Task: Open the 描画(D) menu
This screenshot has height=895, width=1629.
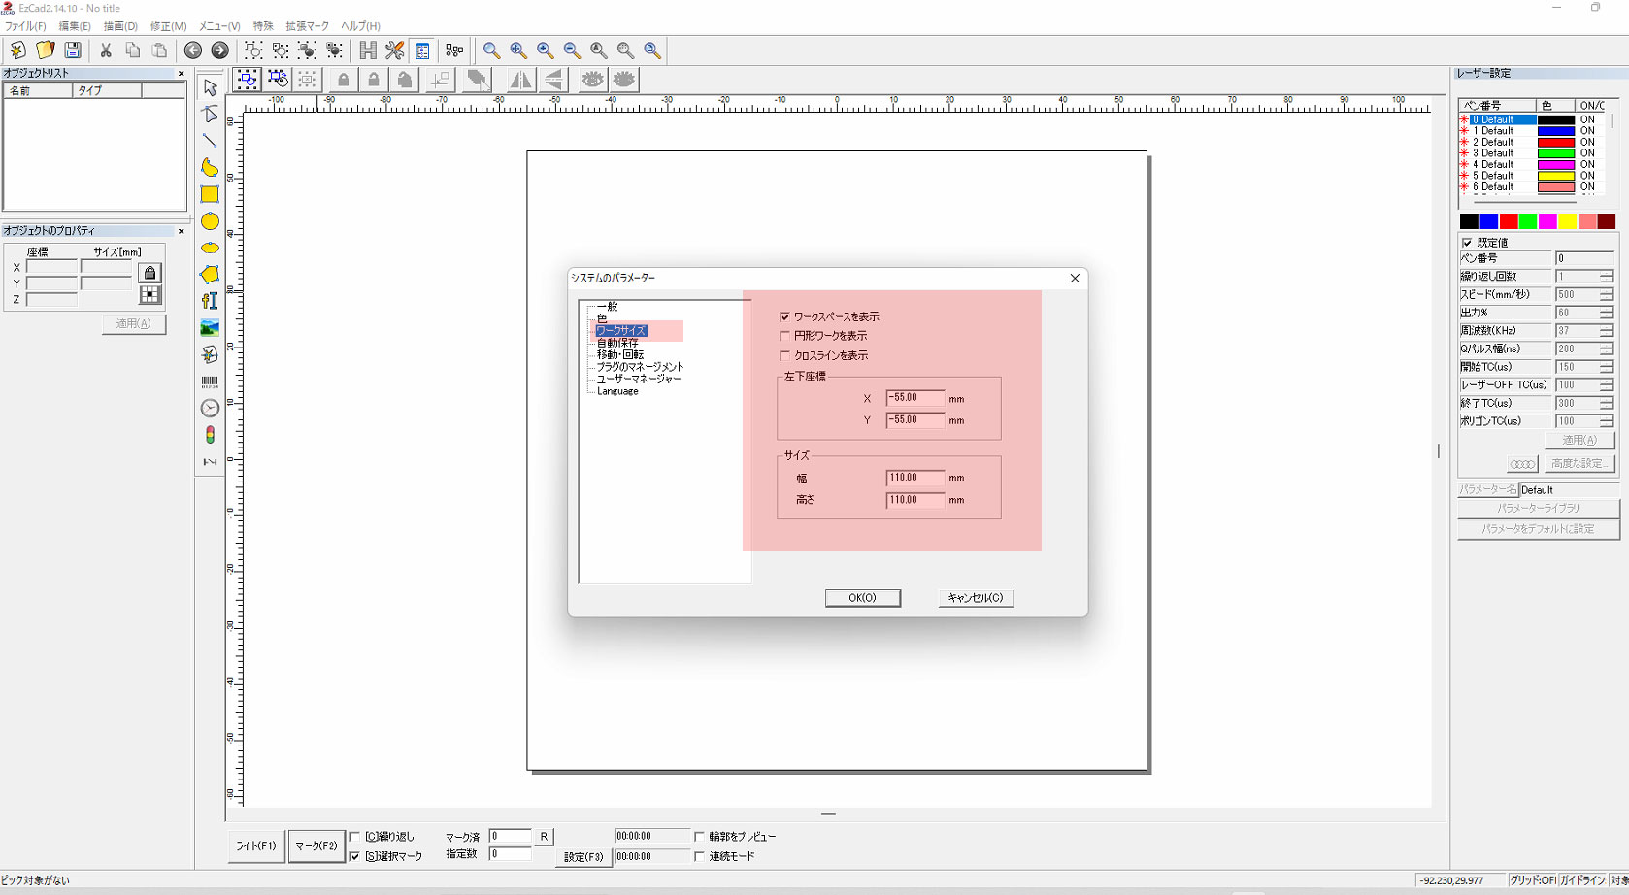Action: pos(120,26)
